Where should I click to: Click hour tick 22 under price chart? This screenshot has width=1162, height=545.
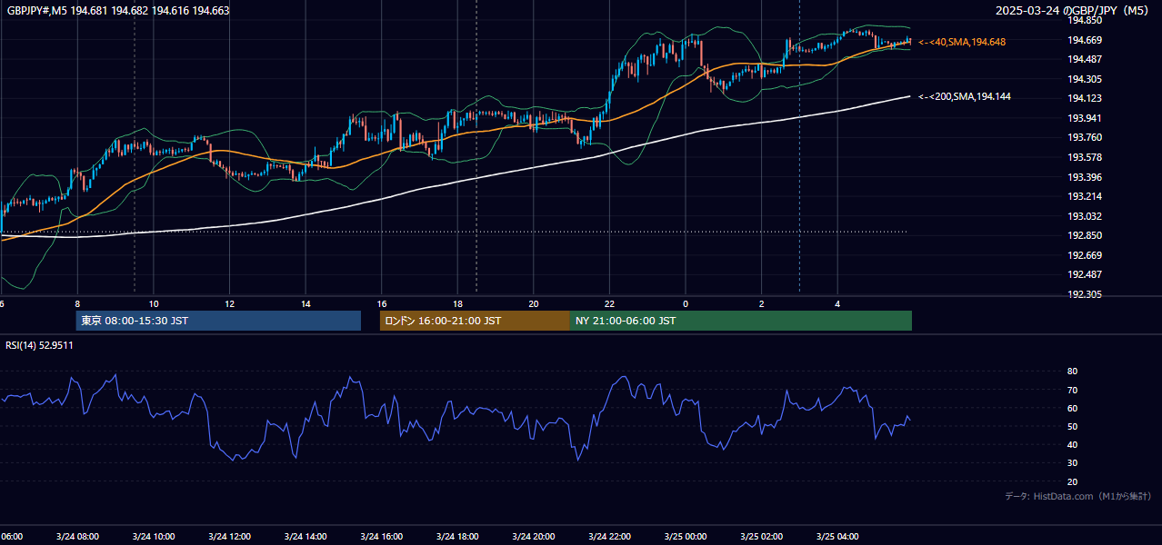[609, 304]
